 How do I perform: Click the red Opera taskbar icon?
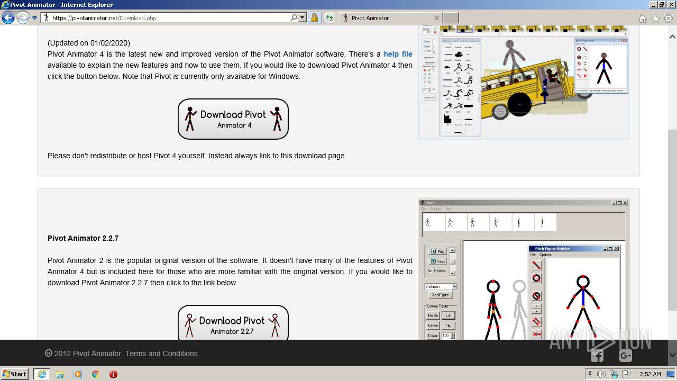[x=113, y=374]
